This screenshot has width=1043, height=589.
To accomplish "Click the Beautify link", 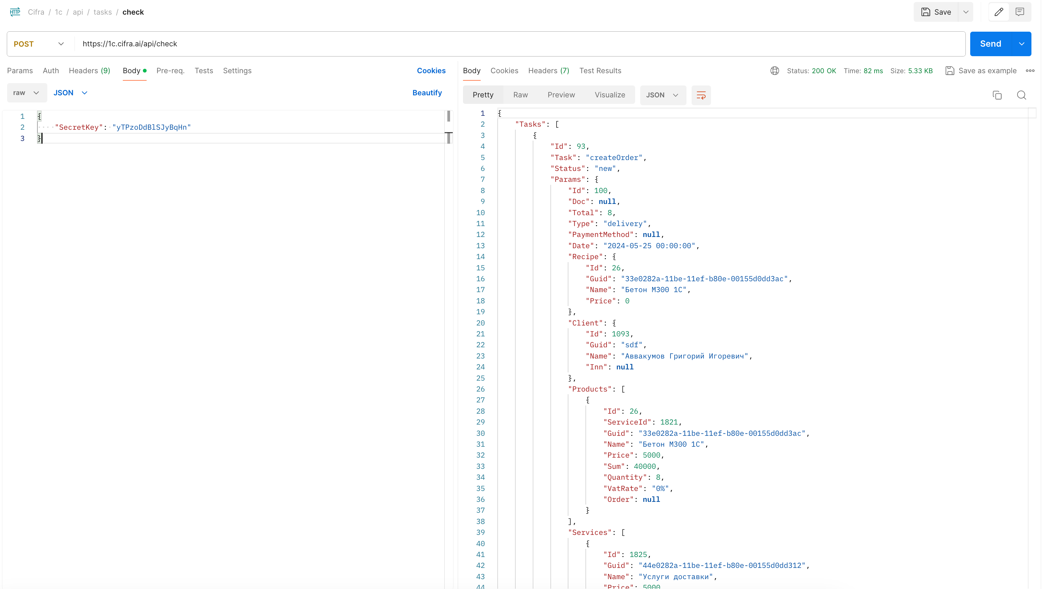I will pyautogui.click(x=427, y=93).
